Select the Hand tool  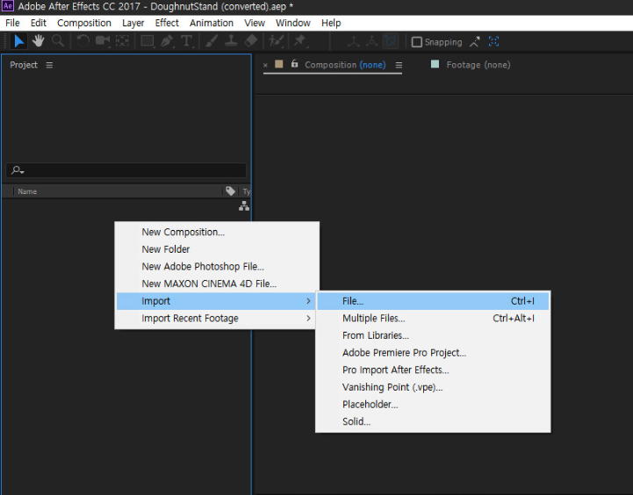(39, 41)
